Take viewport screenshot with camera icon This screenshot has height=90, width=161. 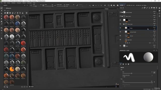pyautogui.click(x=117, y=5)
